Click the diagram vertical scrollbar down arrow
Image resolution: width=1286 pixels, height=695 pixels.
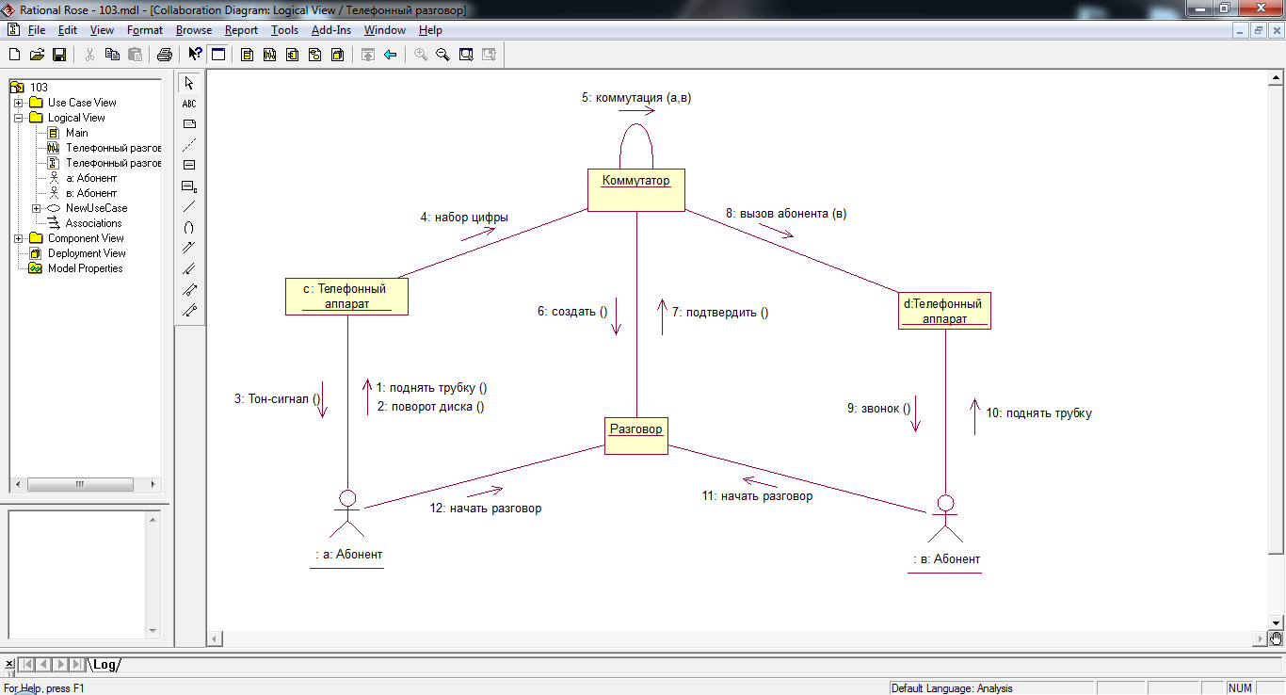point(1277,622)
